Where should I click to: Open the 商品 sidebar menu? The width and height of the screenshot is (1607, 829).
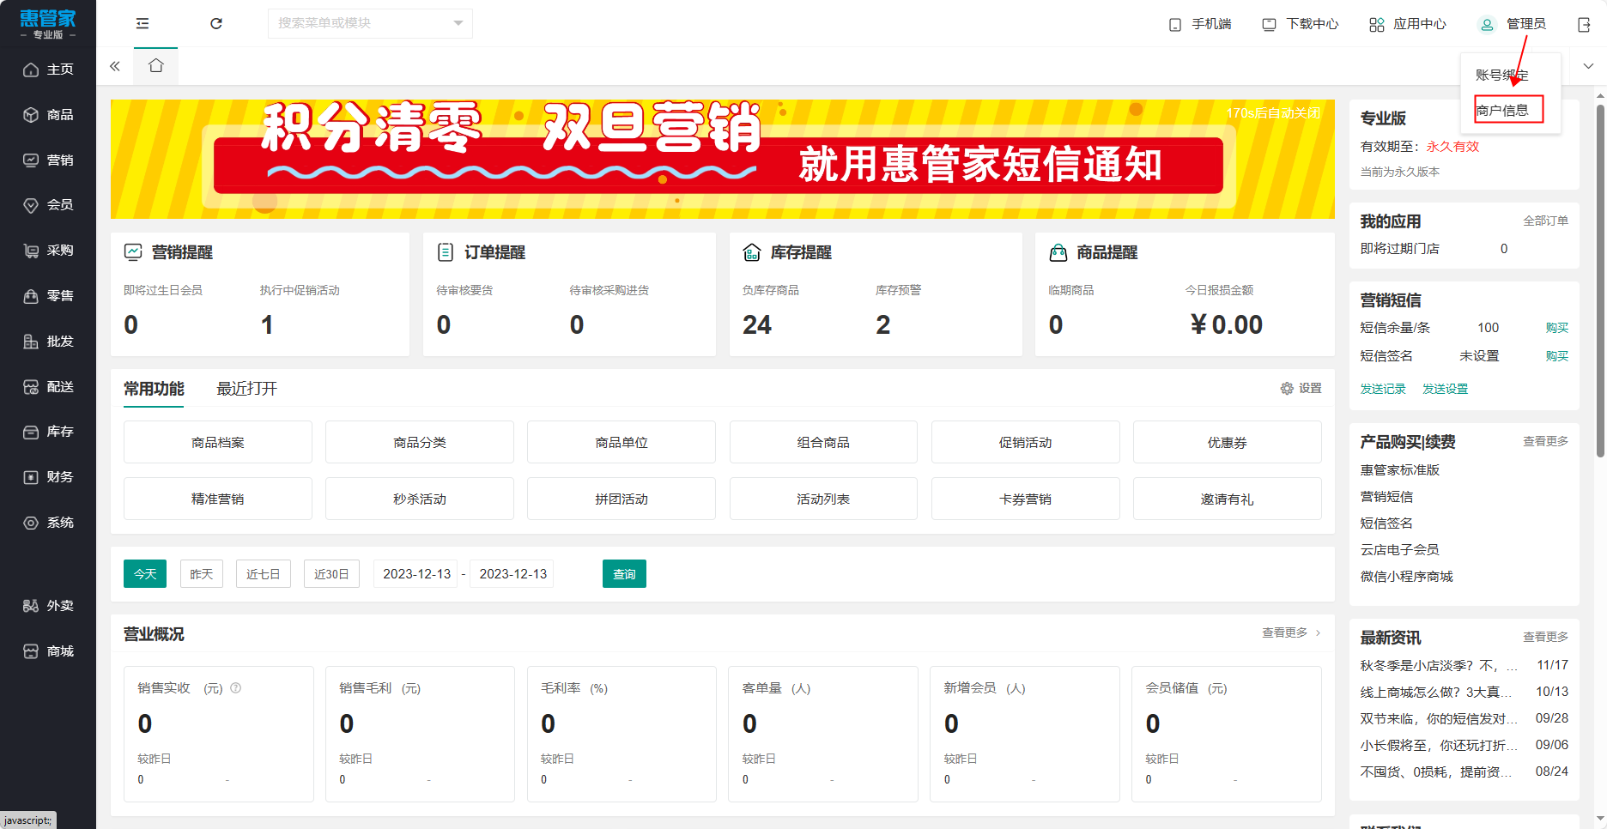click(x=48, y=115)
